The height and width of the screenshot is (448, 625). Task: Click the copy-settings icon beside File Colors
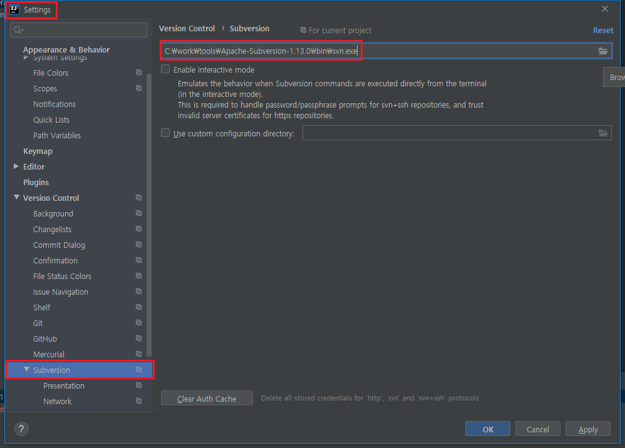(138, 73)
